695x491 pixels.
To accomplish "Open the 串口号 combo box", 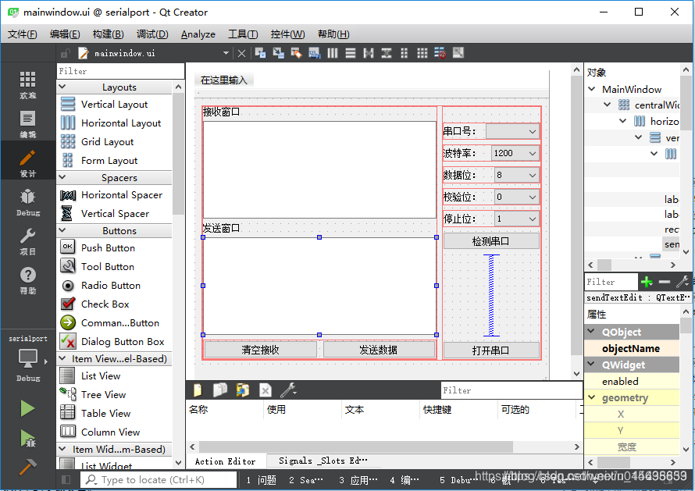I will coord(512,131).
